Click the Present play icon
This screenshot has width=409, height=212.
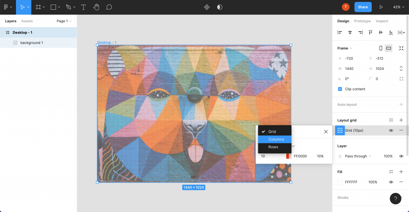click(381, 7)
